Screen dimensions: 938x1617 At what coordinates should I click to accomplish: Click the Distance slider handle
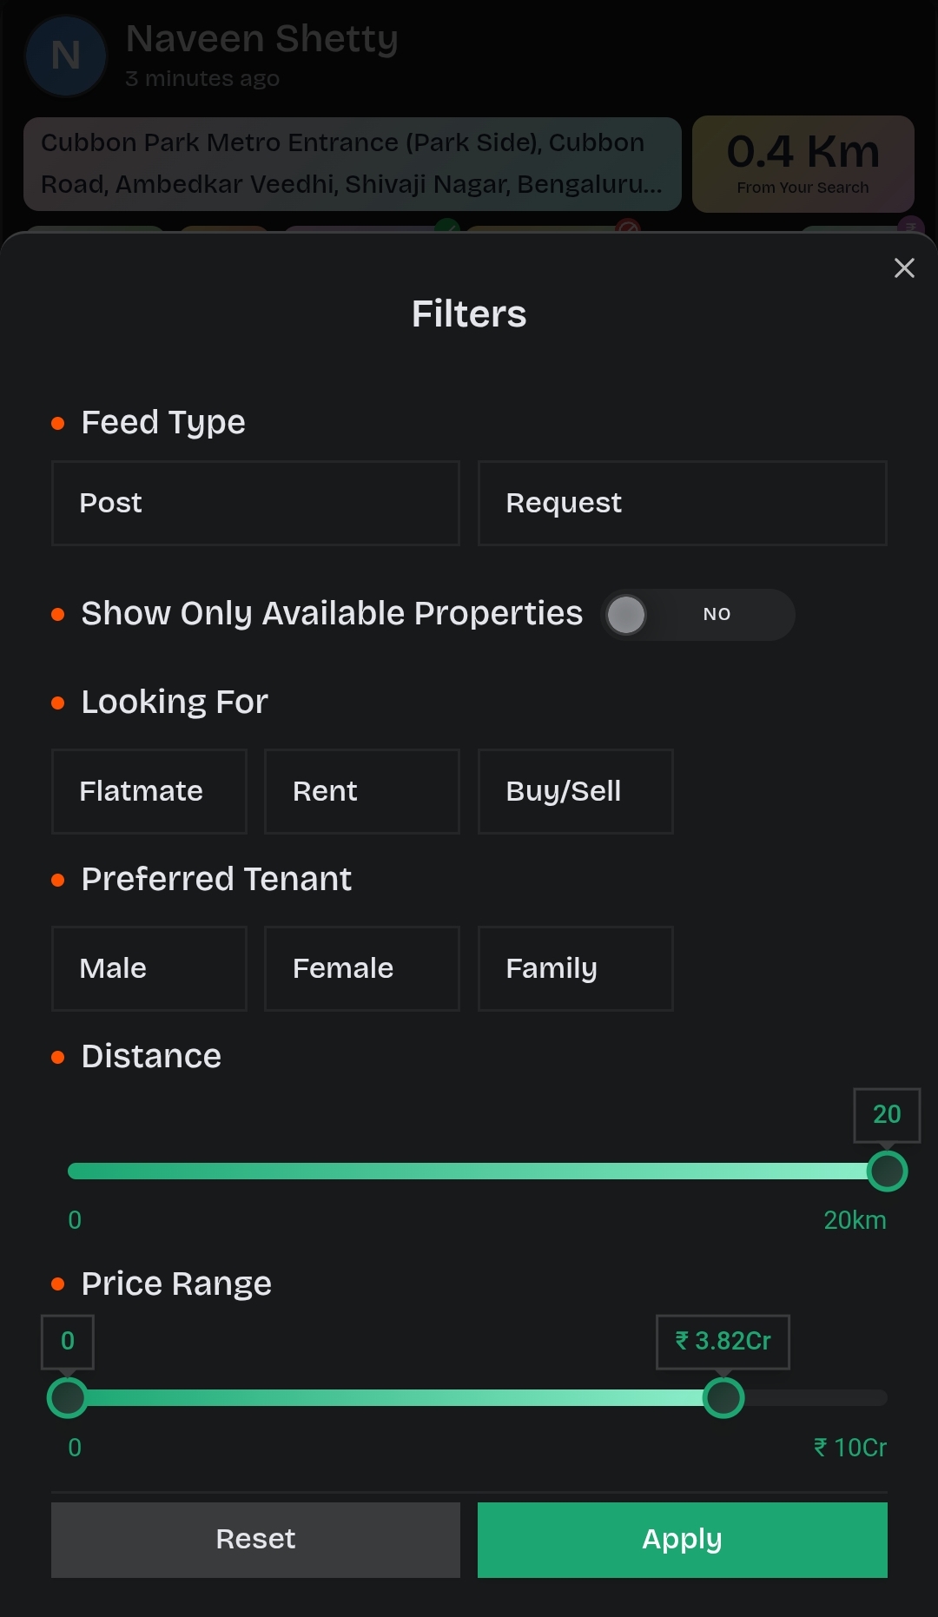(887, 1171)
